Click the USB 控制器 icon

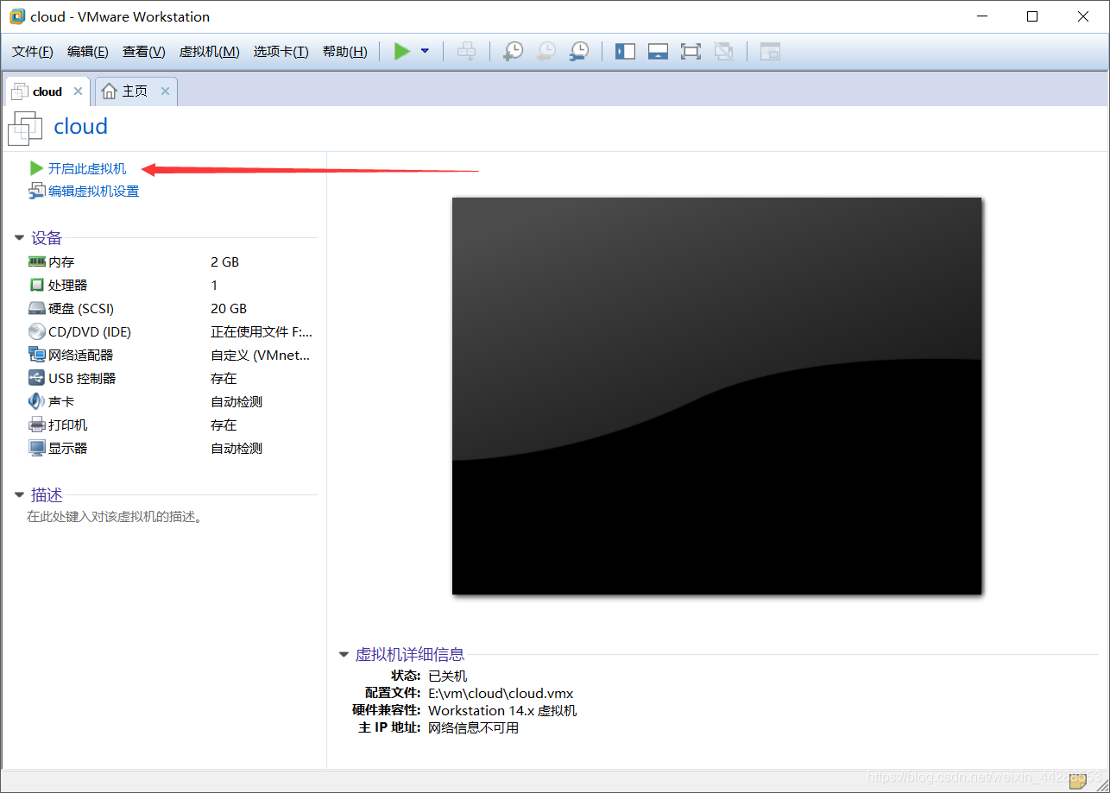click(36, 378)
